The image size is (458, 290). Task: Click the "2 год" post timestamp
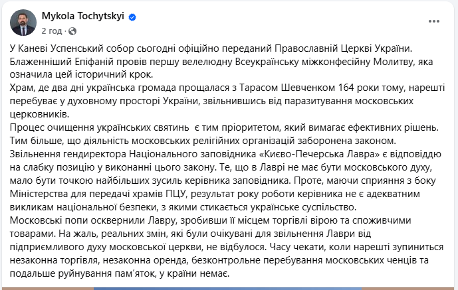click(x=52, y=30)
